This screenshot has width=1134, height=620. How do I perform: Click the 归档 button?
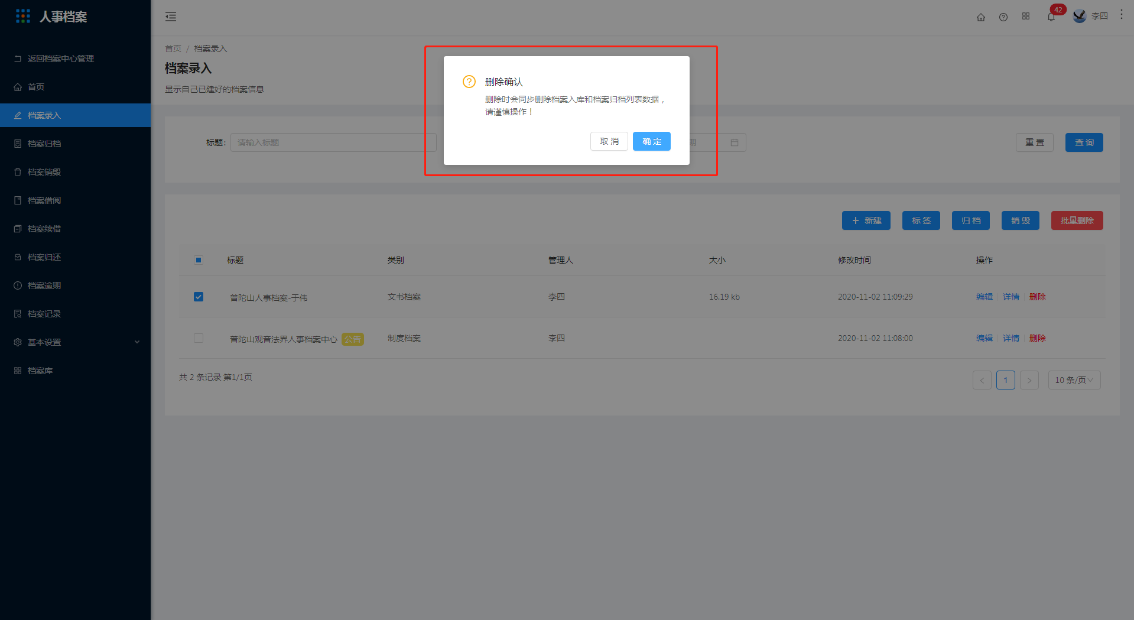(971, 220)
